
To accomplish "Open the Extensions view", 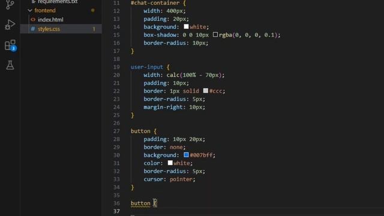I will (10, 45).
